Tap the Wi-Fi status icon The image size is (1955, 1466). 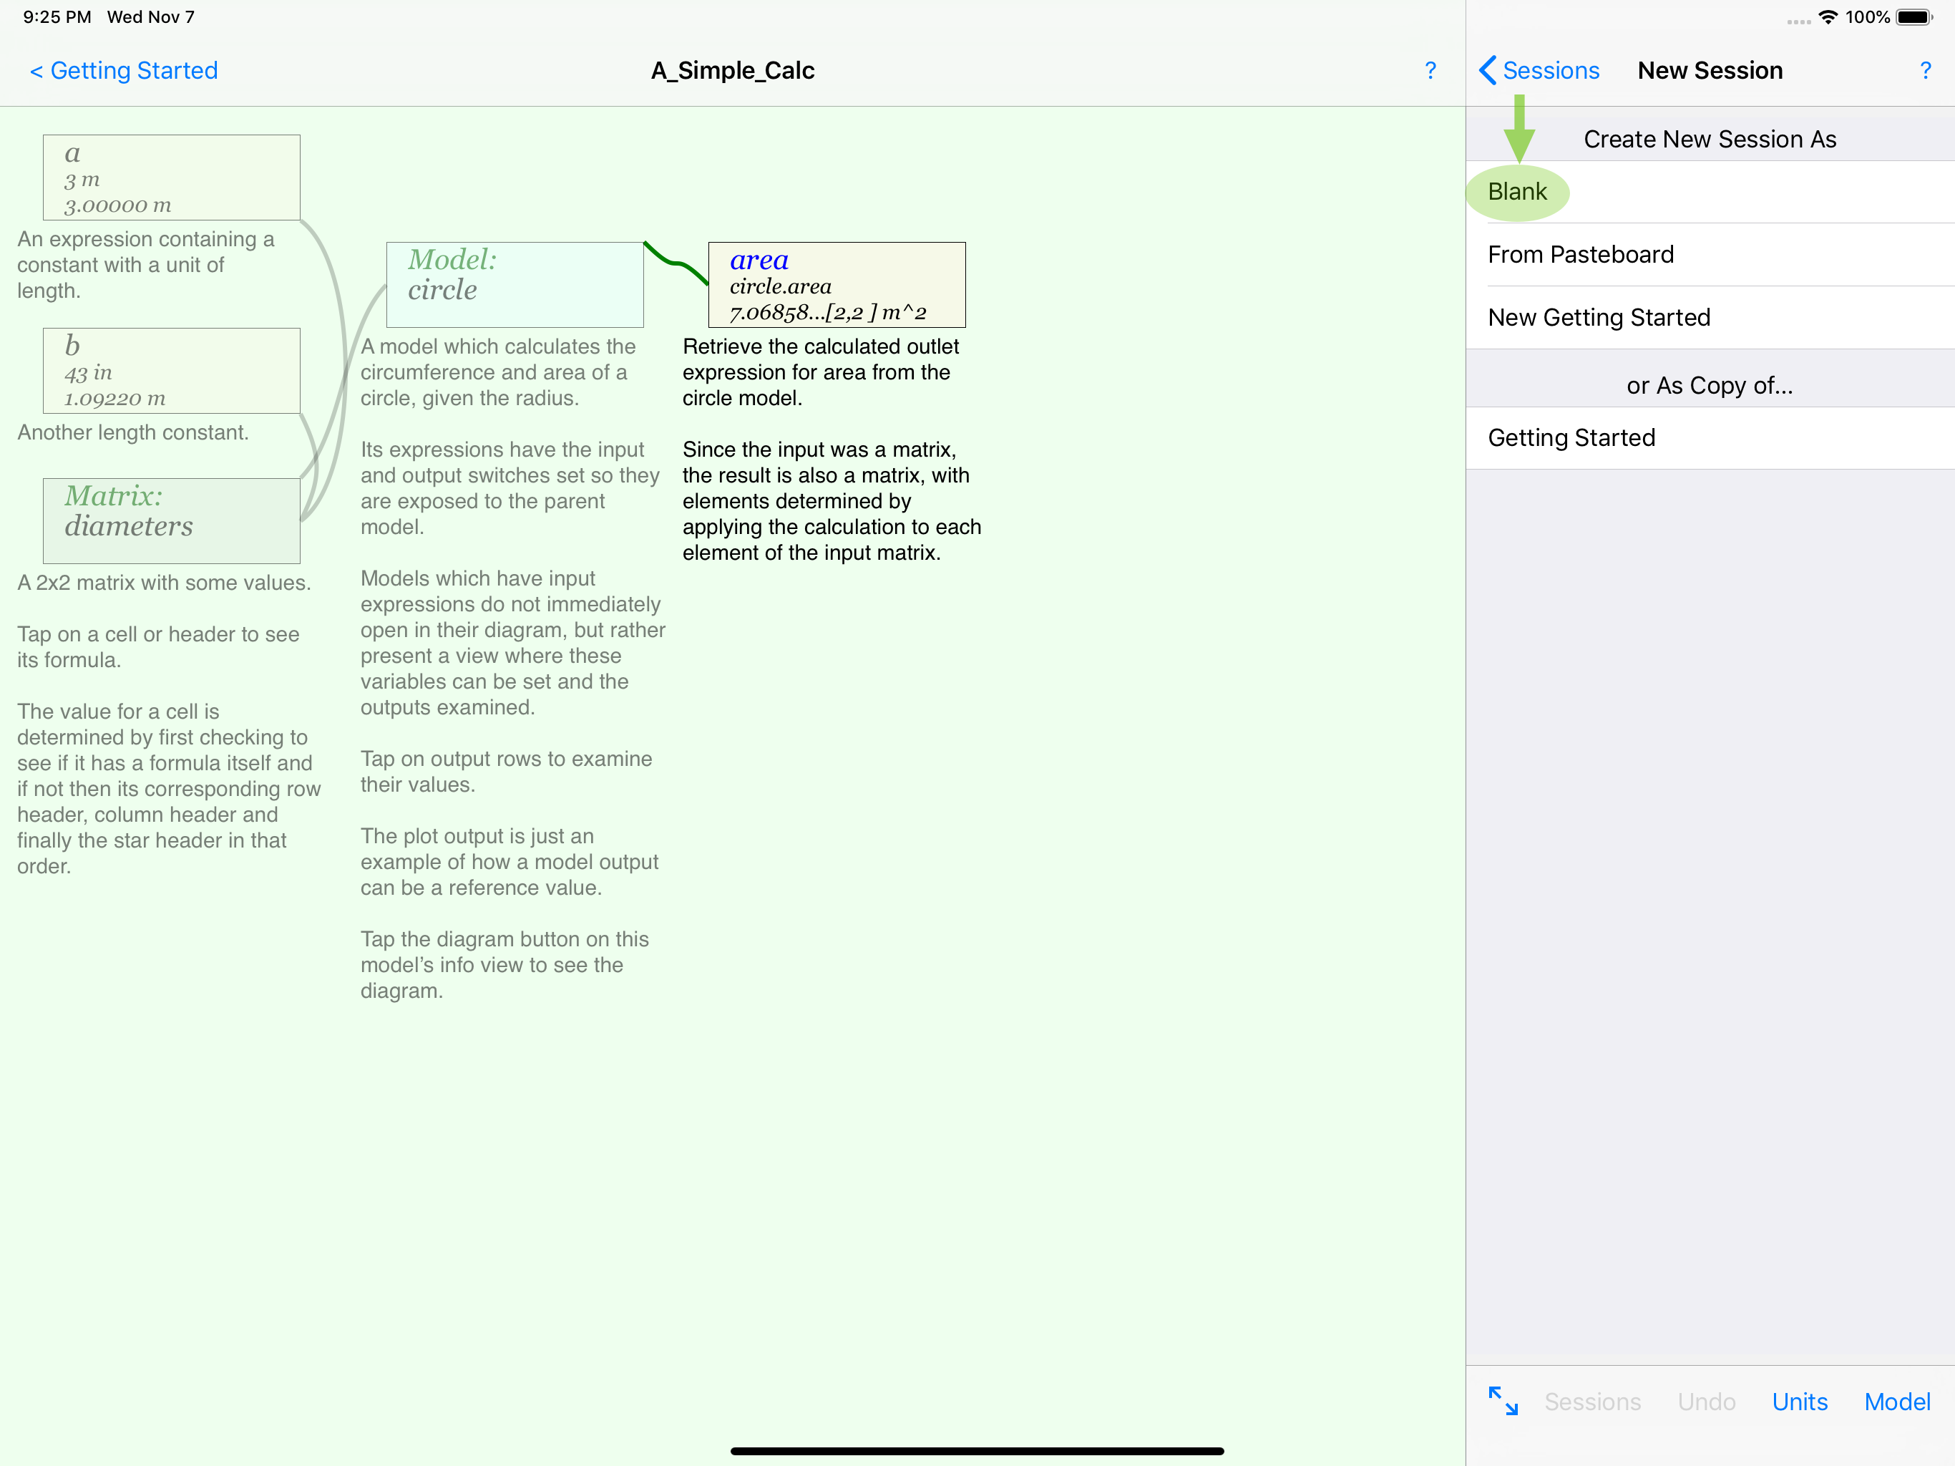coord(1828,16)
